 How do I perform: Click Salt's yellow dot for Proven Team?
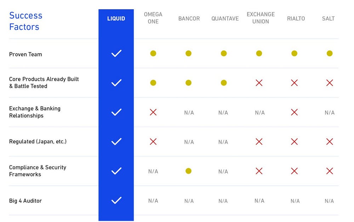point(329,53)
